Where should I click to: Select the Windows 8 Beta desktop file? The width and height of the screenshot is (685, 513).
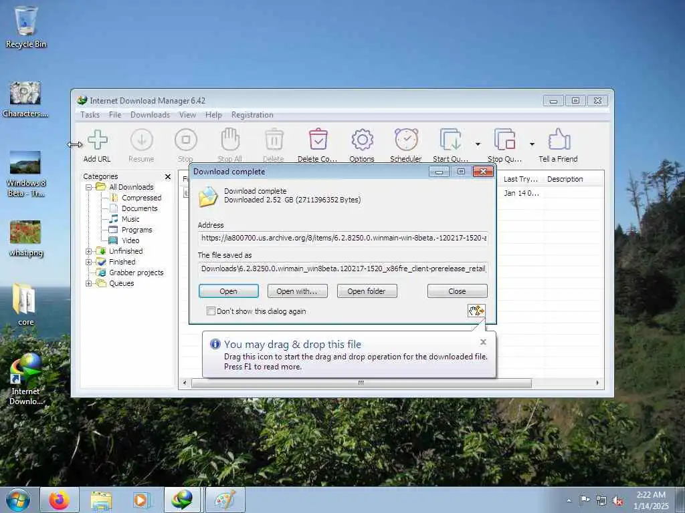tap(25, 174)
